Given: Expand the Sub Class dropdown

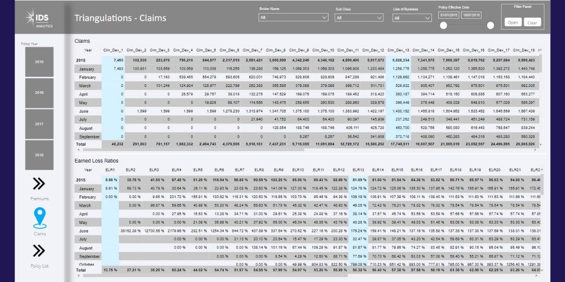Looking at the screenshot, I should coord(359,17).
